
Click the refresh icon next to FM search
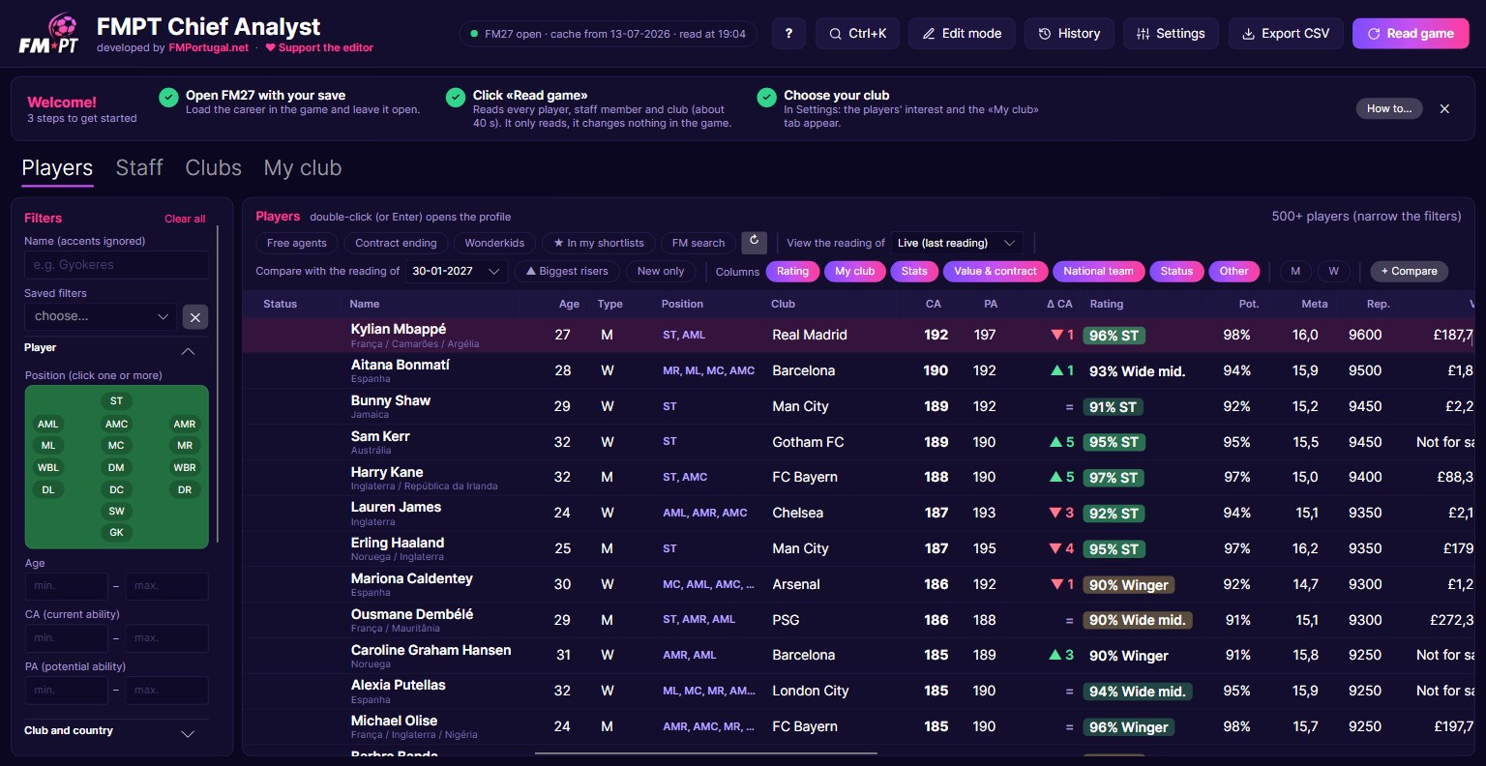tap(755, 242)
